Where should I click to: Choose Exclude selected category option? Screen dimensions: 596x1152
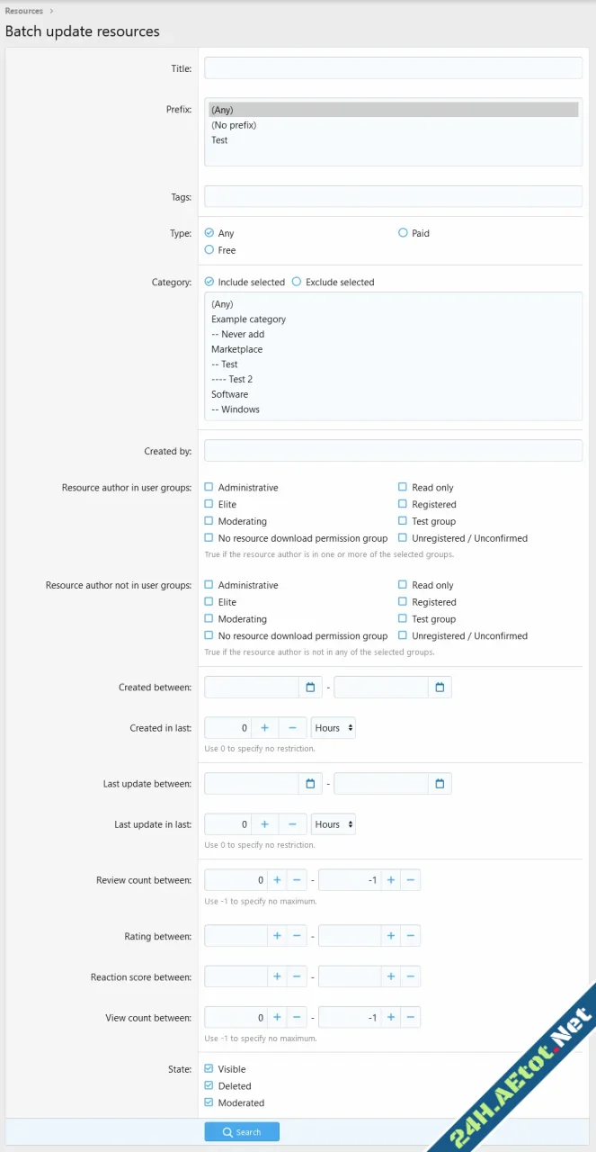(297, 283)
